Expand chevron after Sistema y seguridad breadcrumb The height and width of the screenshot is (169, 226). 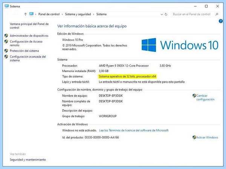[x=93, y=14]
